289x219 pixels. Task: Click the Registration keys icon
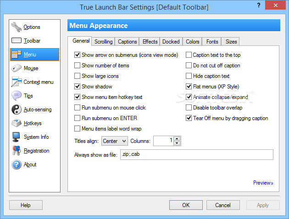(x=17, y=151)
